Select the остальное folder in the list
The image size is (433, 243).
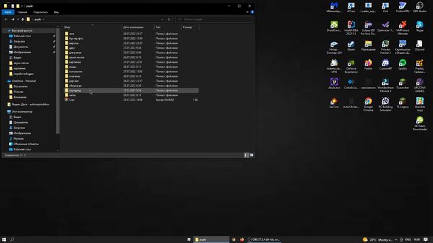(131, 72)
